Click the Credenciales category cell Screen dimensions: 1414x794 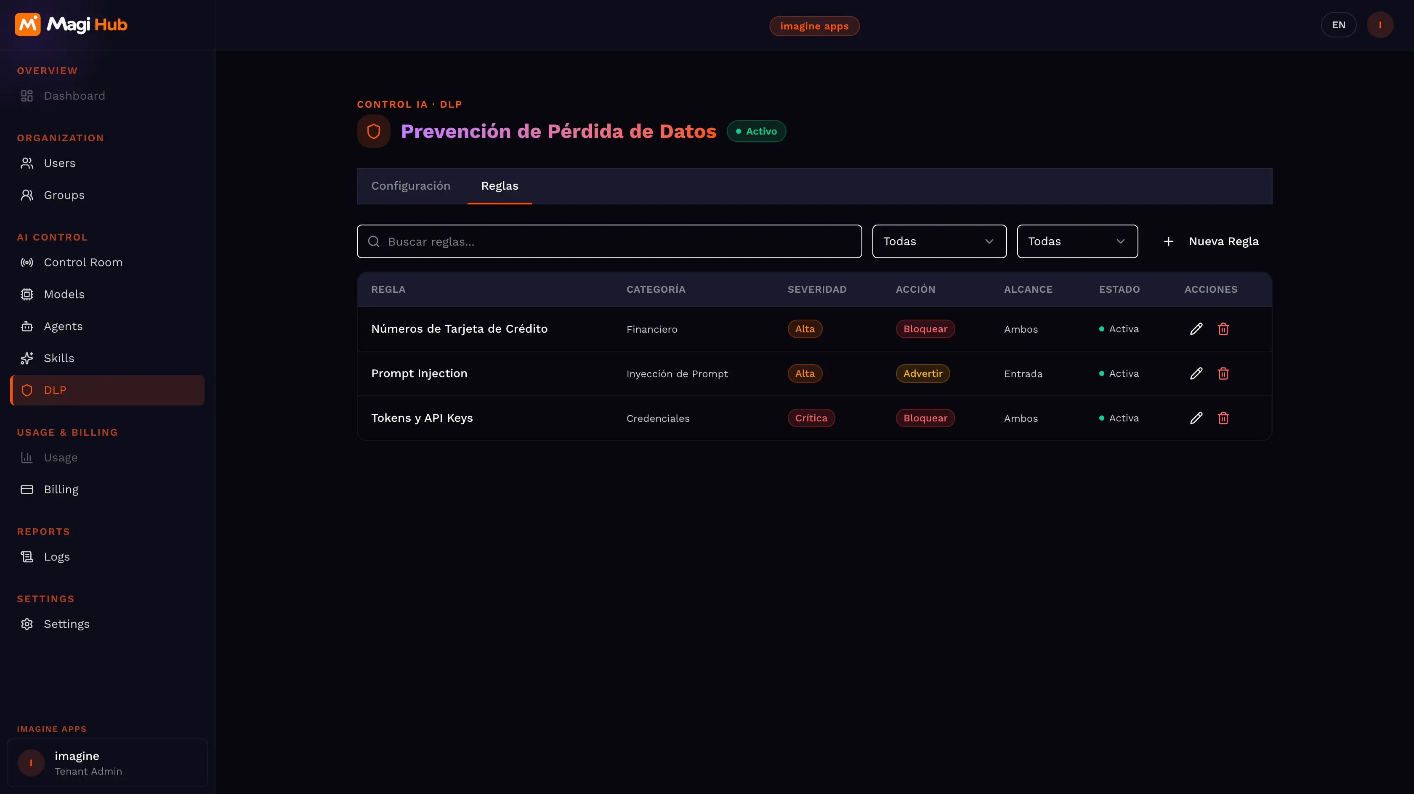658,418
